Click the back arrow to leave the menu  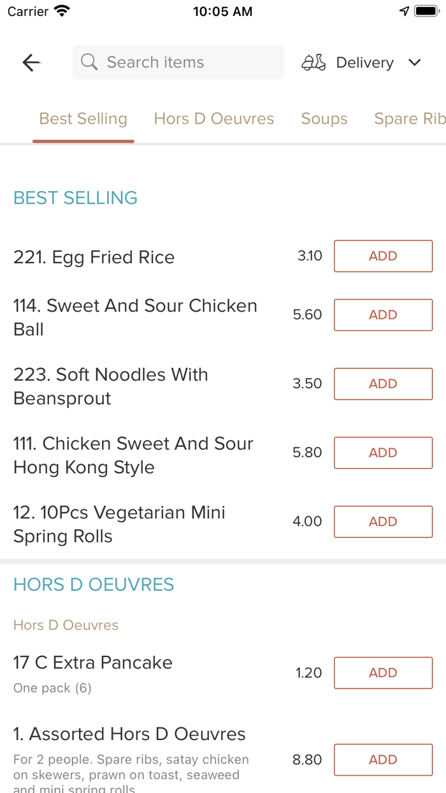[31, 62]
